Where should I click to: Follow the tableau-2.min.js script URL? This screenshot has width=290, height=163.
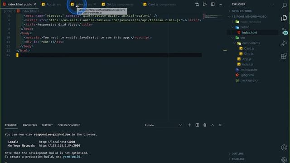pos(115,20)
